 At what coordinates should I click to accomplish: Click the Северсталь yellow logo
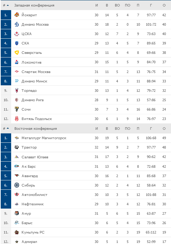pos(17,52)
